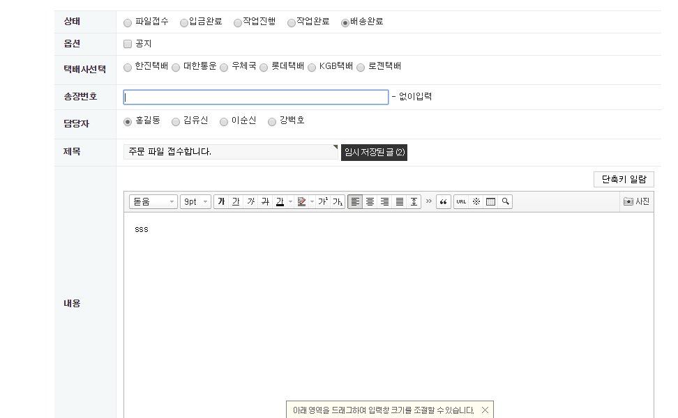This screenshot has height=418, width=678.
Task: Toggle bold formatting in editor toolbar
Action: tap(221, 202)
